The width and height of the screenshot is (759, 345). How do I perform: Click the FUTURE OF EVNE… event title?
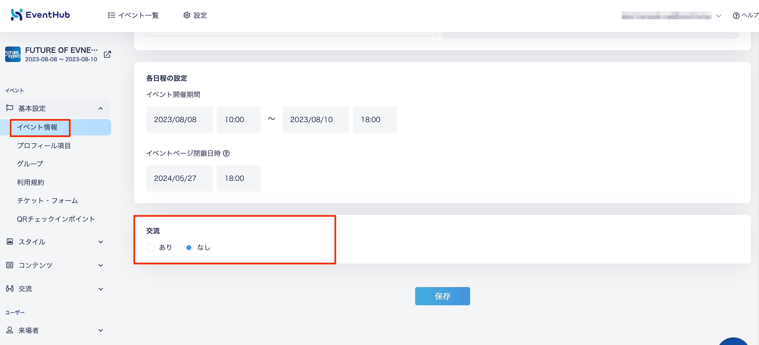pyautogui.click(x=61, y=50)
